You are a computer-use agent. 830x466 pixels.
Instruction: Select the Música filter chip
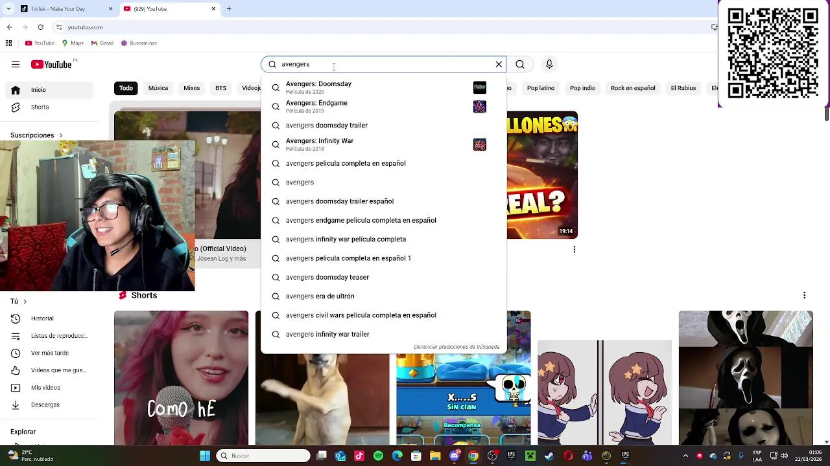158,88
